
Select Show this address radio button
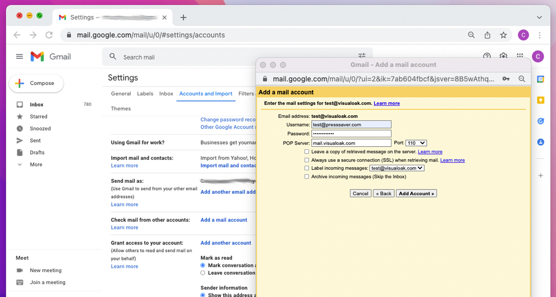(x=203, y=295)
